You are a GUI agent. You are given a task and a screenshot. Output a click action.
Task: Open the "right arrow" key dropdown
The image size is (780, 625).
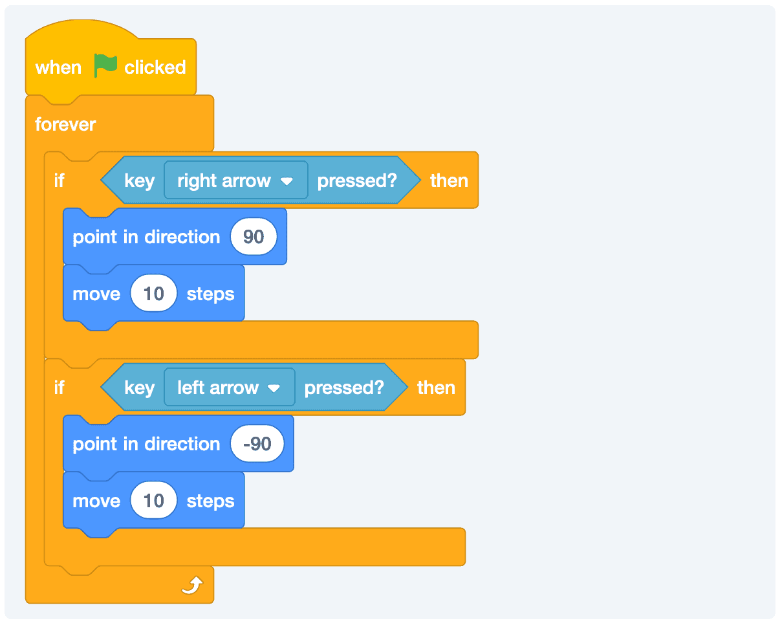click(x=235, y=181)
